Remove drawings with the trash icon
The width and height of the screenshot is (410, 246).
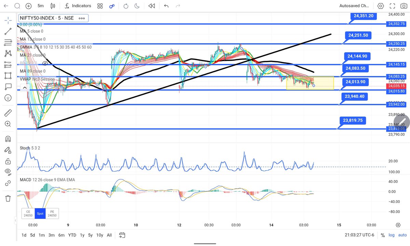point(8,198)
